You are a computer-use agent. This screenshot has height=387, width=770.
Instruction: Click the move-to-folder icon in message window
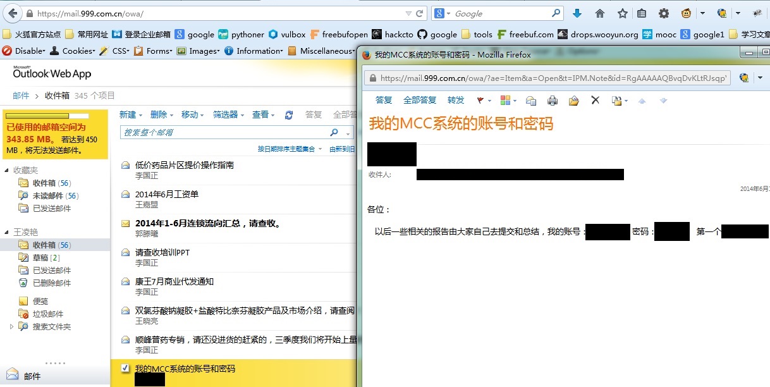click(x=574, y=100)
